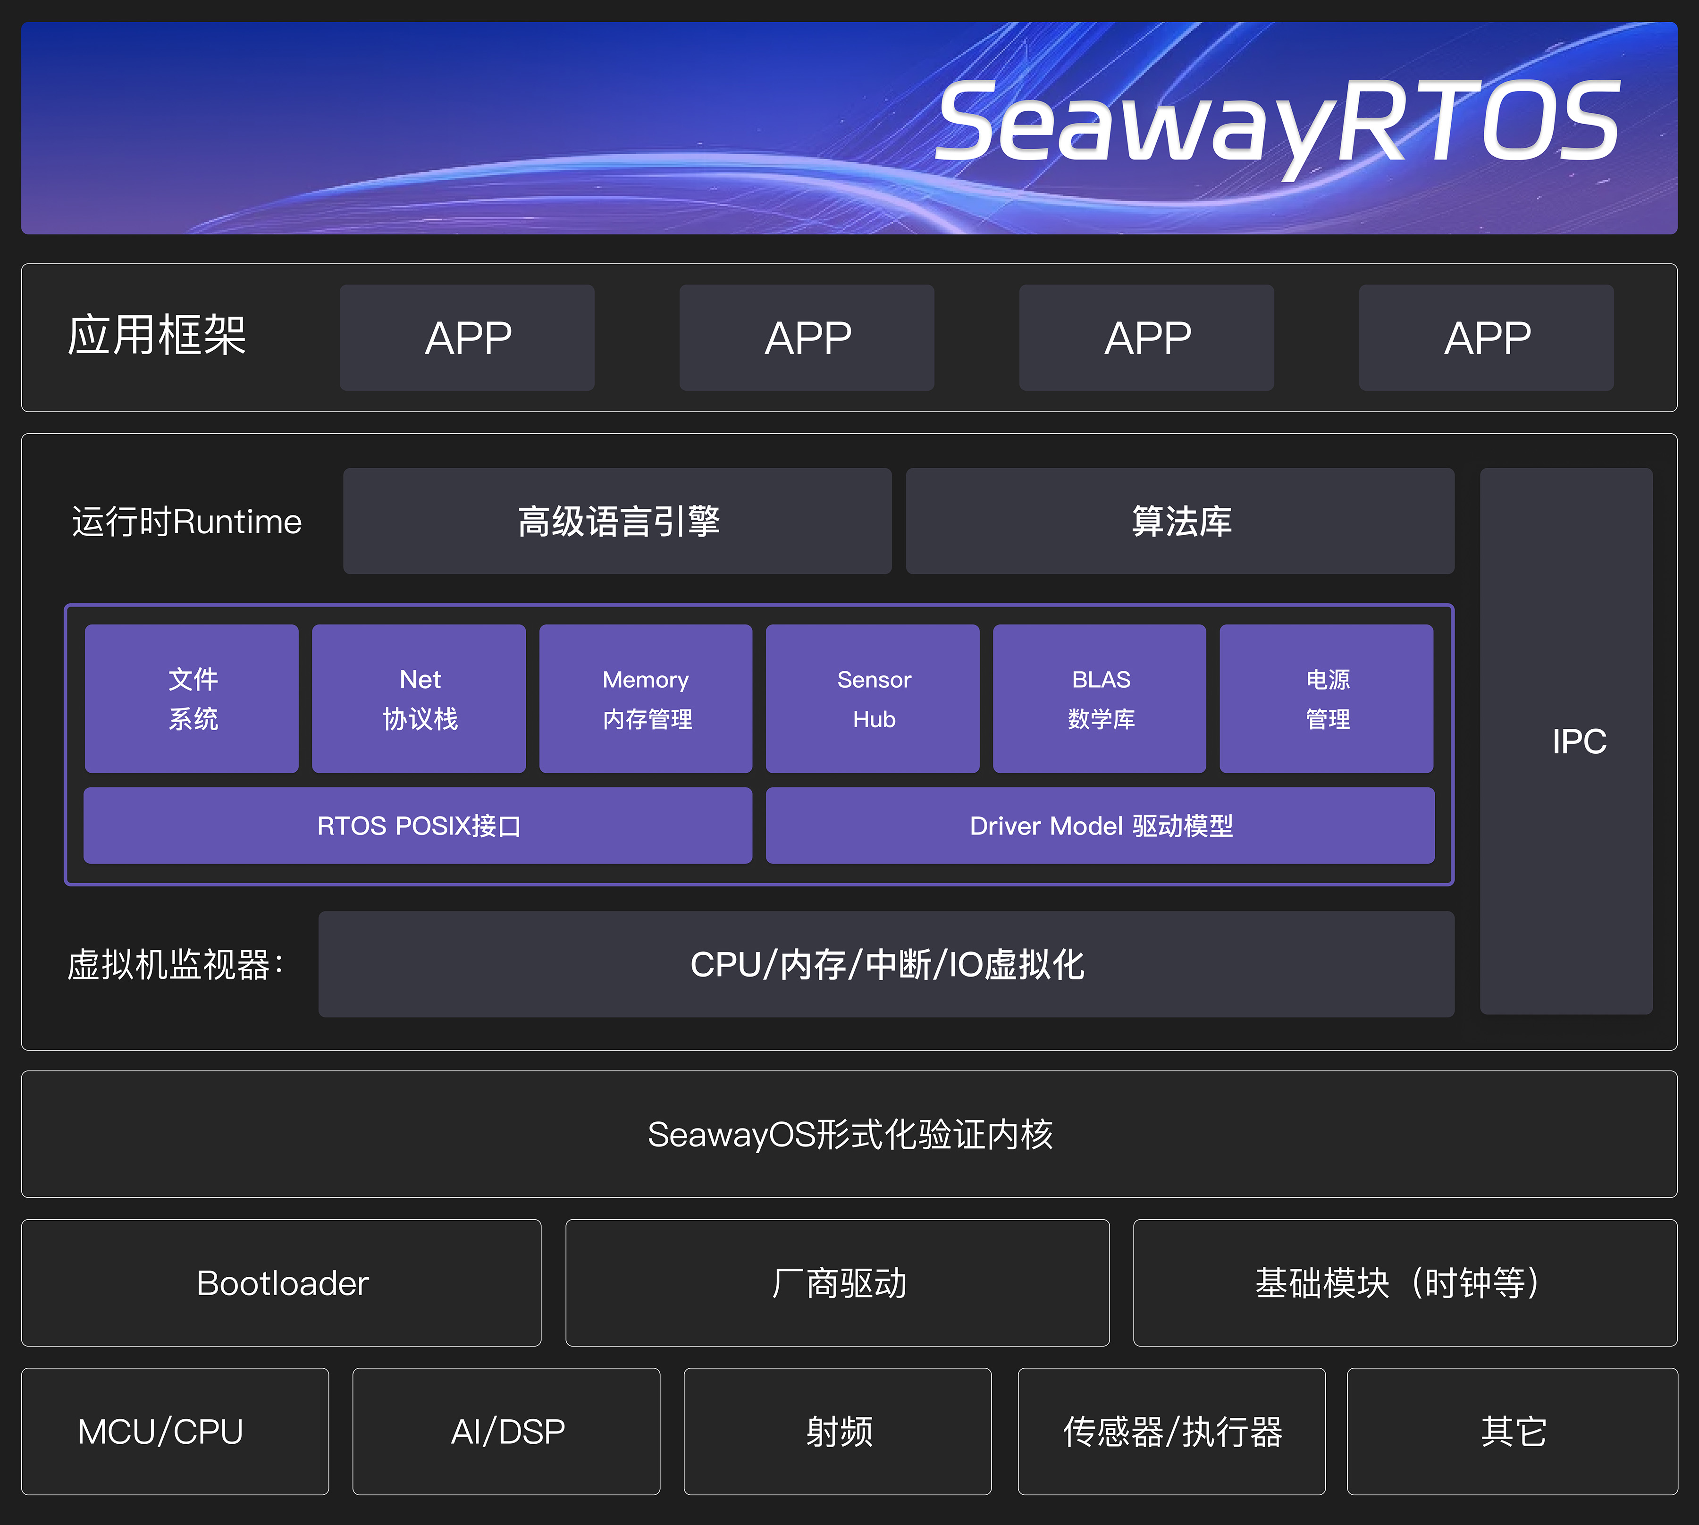
Task: Open the 高级语言引擎 block
Action: [617, 521]
